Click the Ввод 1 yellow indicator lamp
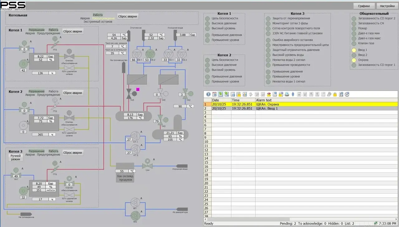399x227 pixels. [x=354, y=50]
